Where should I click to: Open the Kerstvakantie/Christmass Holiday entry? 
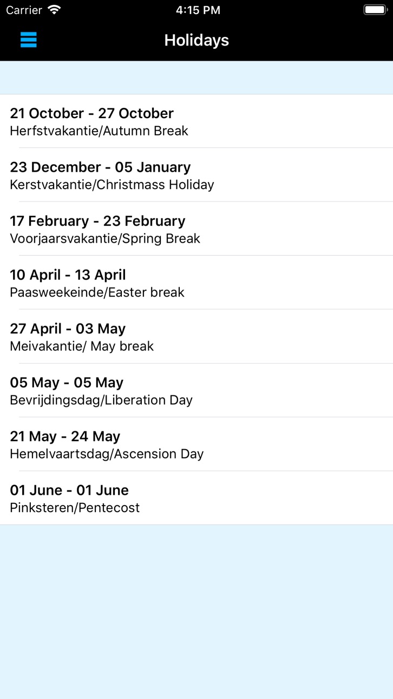pos(196,175)
